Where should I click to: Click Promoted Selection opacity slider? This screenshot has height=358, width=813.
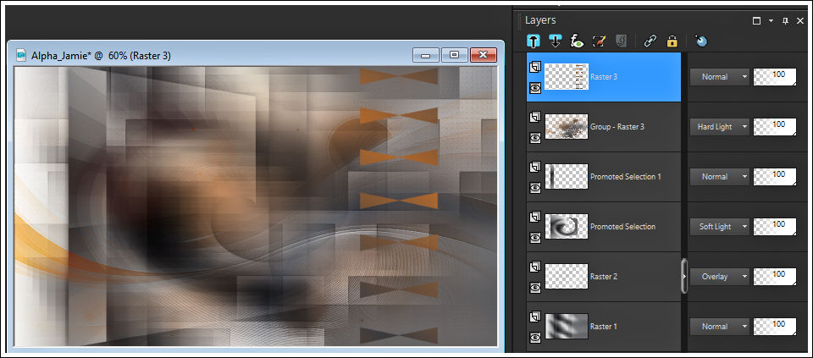(775, 227)
